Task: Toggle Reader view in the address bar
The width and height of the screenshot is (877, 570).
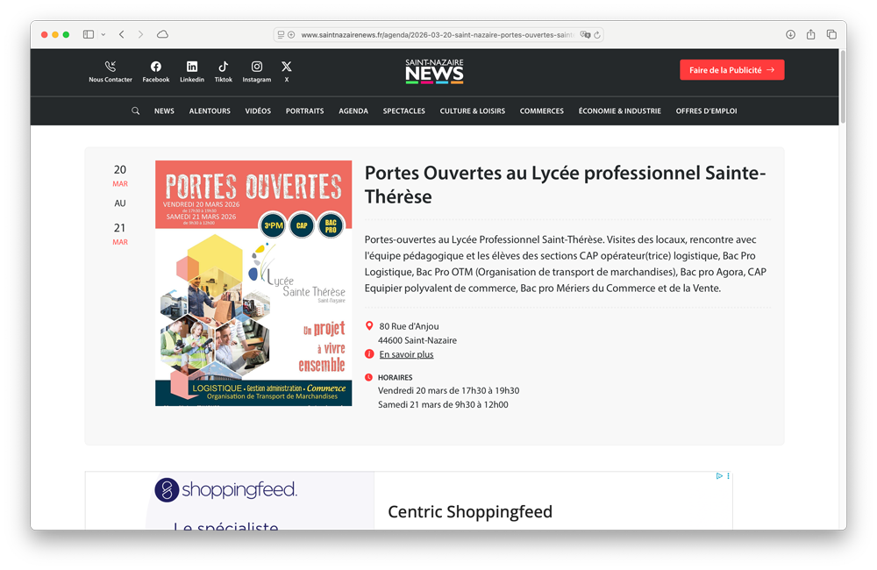Action: (x=280, y=34)
